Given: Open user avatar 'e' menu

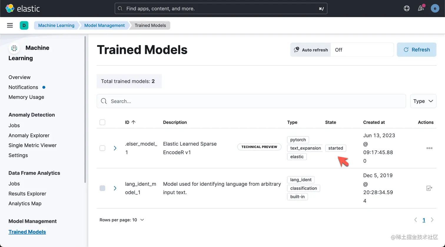Looking at the screenshot, I should click(x=435, y=9).
